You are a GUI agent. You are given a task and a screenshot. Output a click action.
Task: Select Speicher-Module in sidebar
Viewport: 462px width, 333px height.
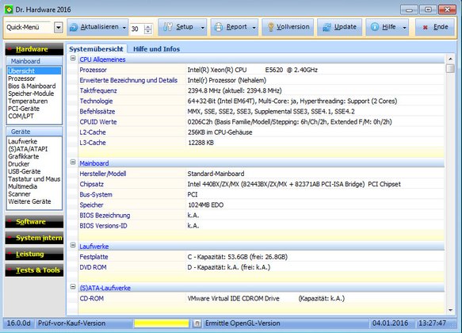pos(31,94)
